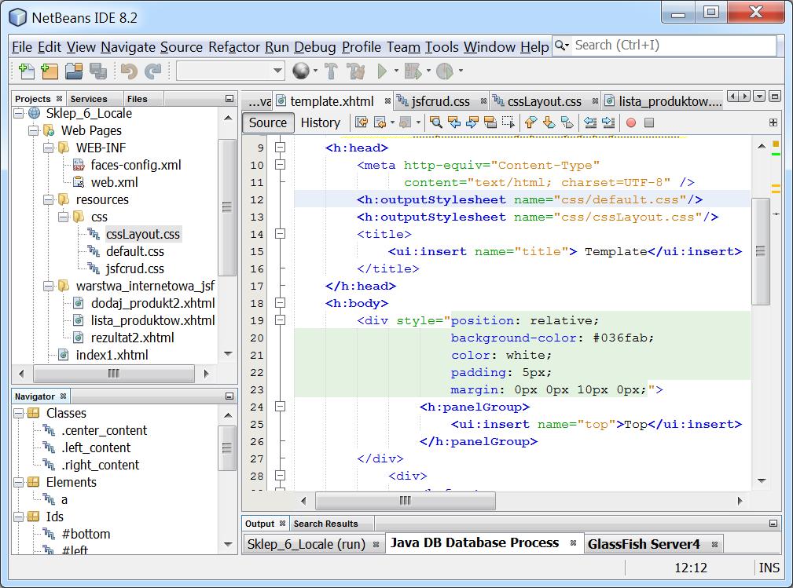Click the Clean and Build icon
Image resolution: width=793 pixels, height=588 pixels.
pyautogui.click(x=356, y=71)
